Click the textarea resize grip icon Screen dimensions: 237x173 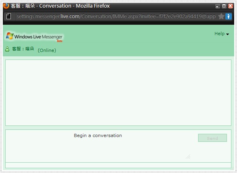click(x=188, y=157)
